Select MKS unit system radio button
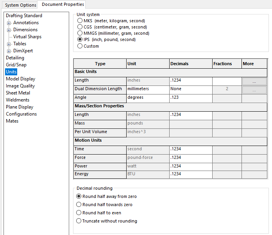Screen dimensions: 272x235 pos(80,21)
